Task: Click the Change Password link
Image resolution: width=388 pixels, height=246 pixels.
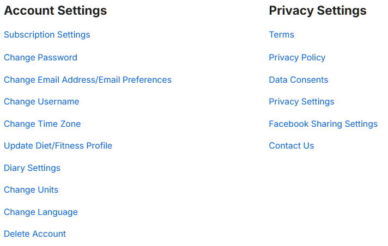Action: [40, 58]
